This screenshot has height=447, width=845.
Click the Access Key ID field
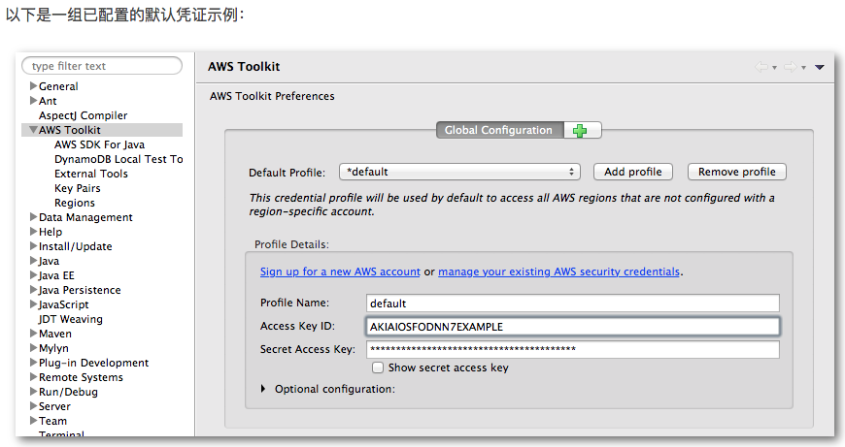tap(573, 327)
